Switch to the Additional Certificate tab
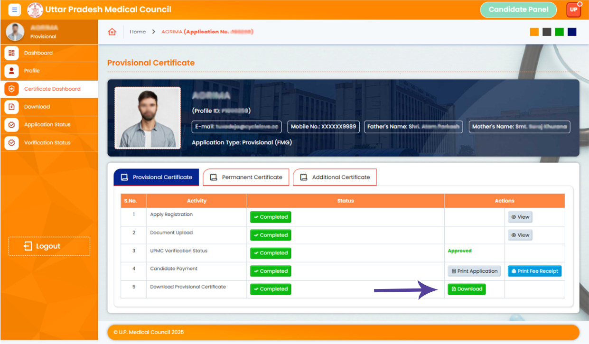589x344 pixels. (335, 177)
